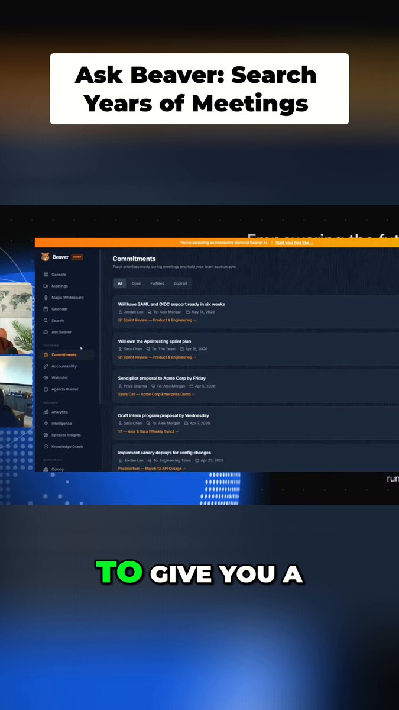Open Postmortem March 12 API Outage link

point(152,469)
